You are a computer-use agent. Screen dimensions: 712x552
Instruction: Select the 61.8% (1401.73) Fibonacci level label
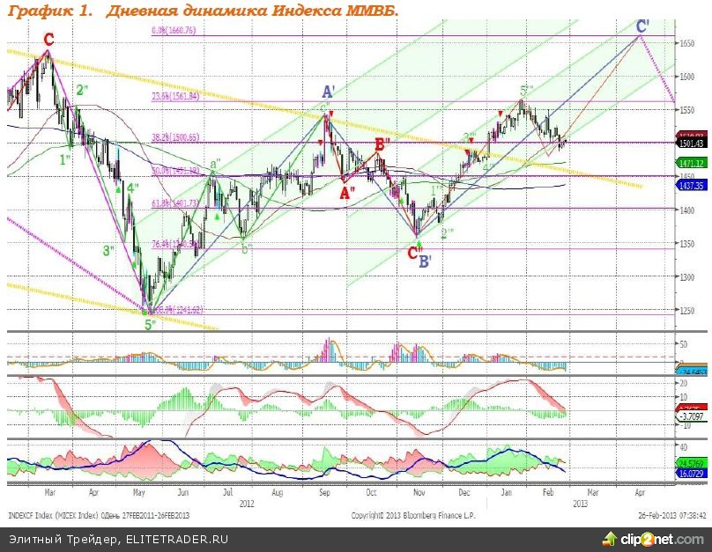176,203
